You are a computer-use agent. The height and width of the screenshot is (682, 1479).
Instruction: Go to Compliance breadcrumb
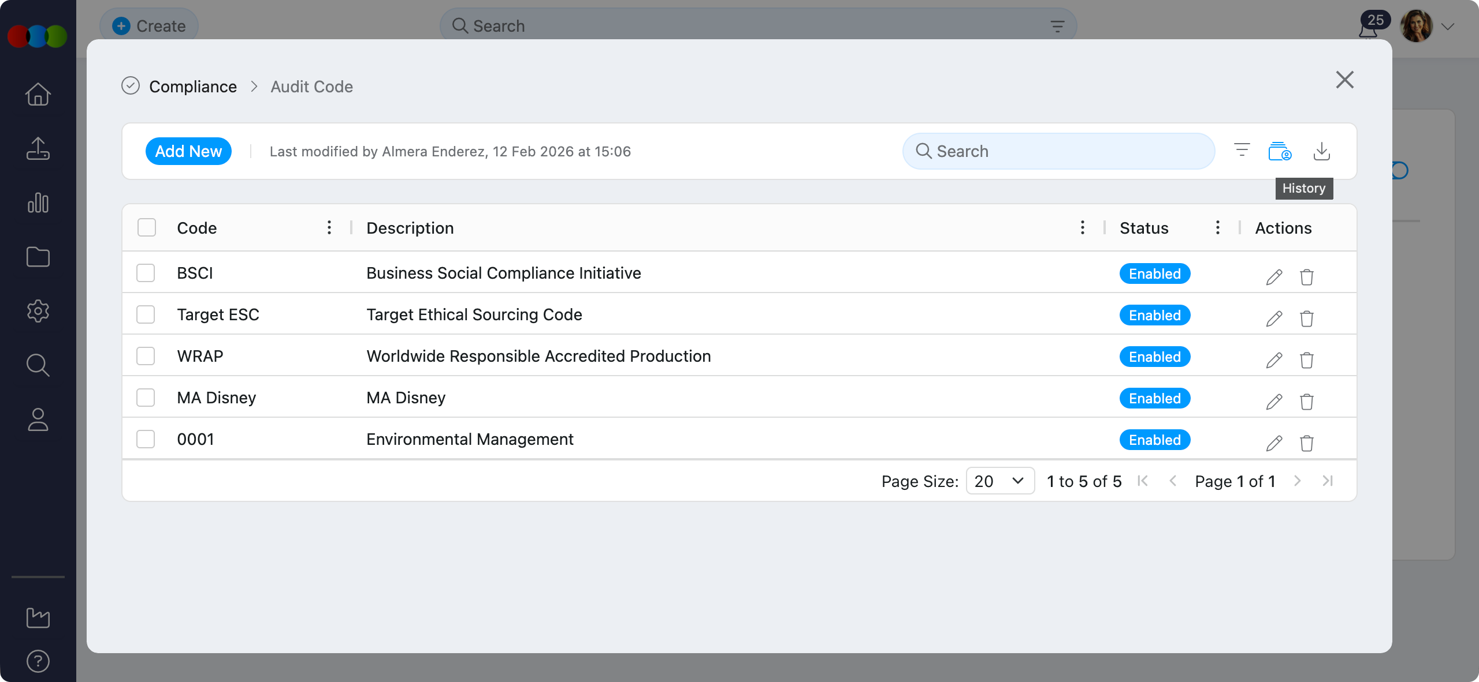pyautogui.click(x=193, y=87)
